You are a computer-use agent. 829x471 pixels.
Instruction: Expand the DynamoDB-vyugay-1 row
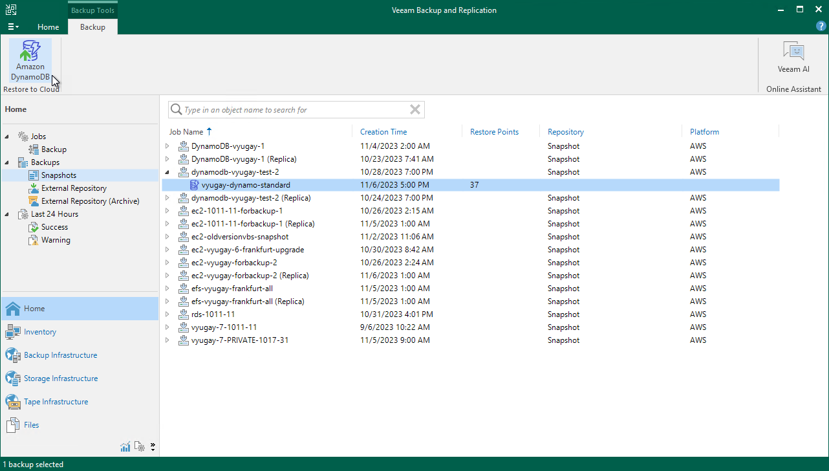click(167, 146)
